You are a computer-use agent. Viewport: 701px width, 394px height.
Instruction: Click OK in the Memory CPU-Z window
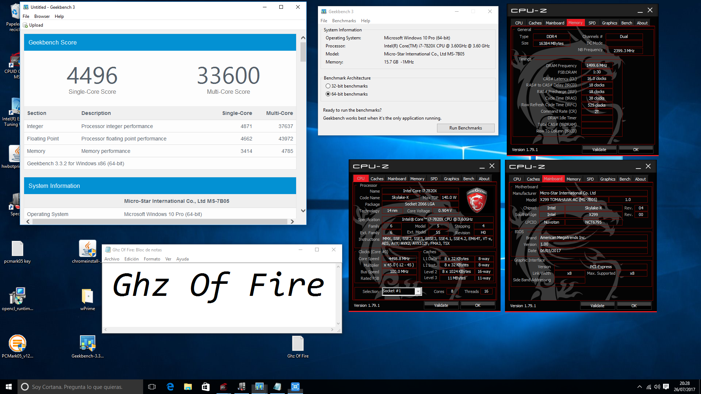point(636,150)
